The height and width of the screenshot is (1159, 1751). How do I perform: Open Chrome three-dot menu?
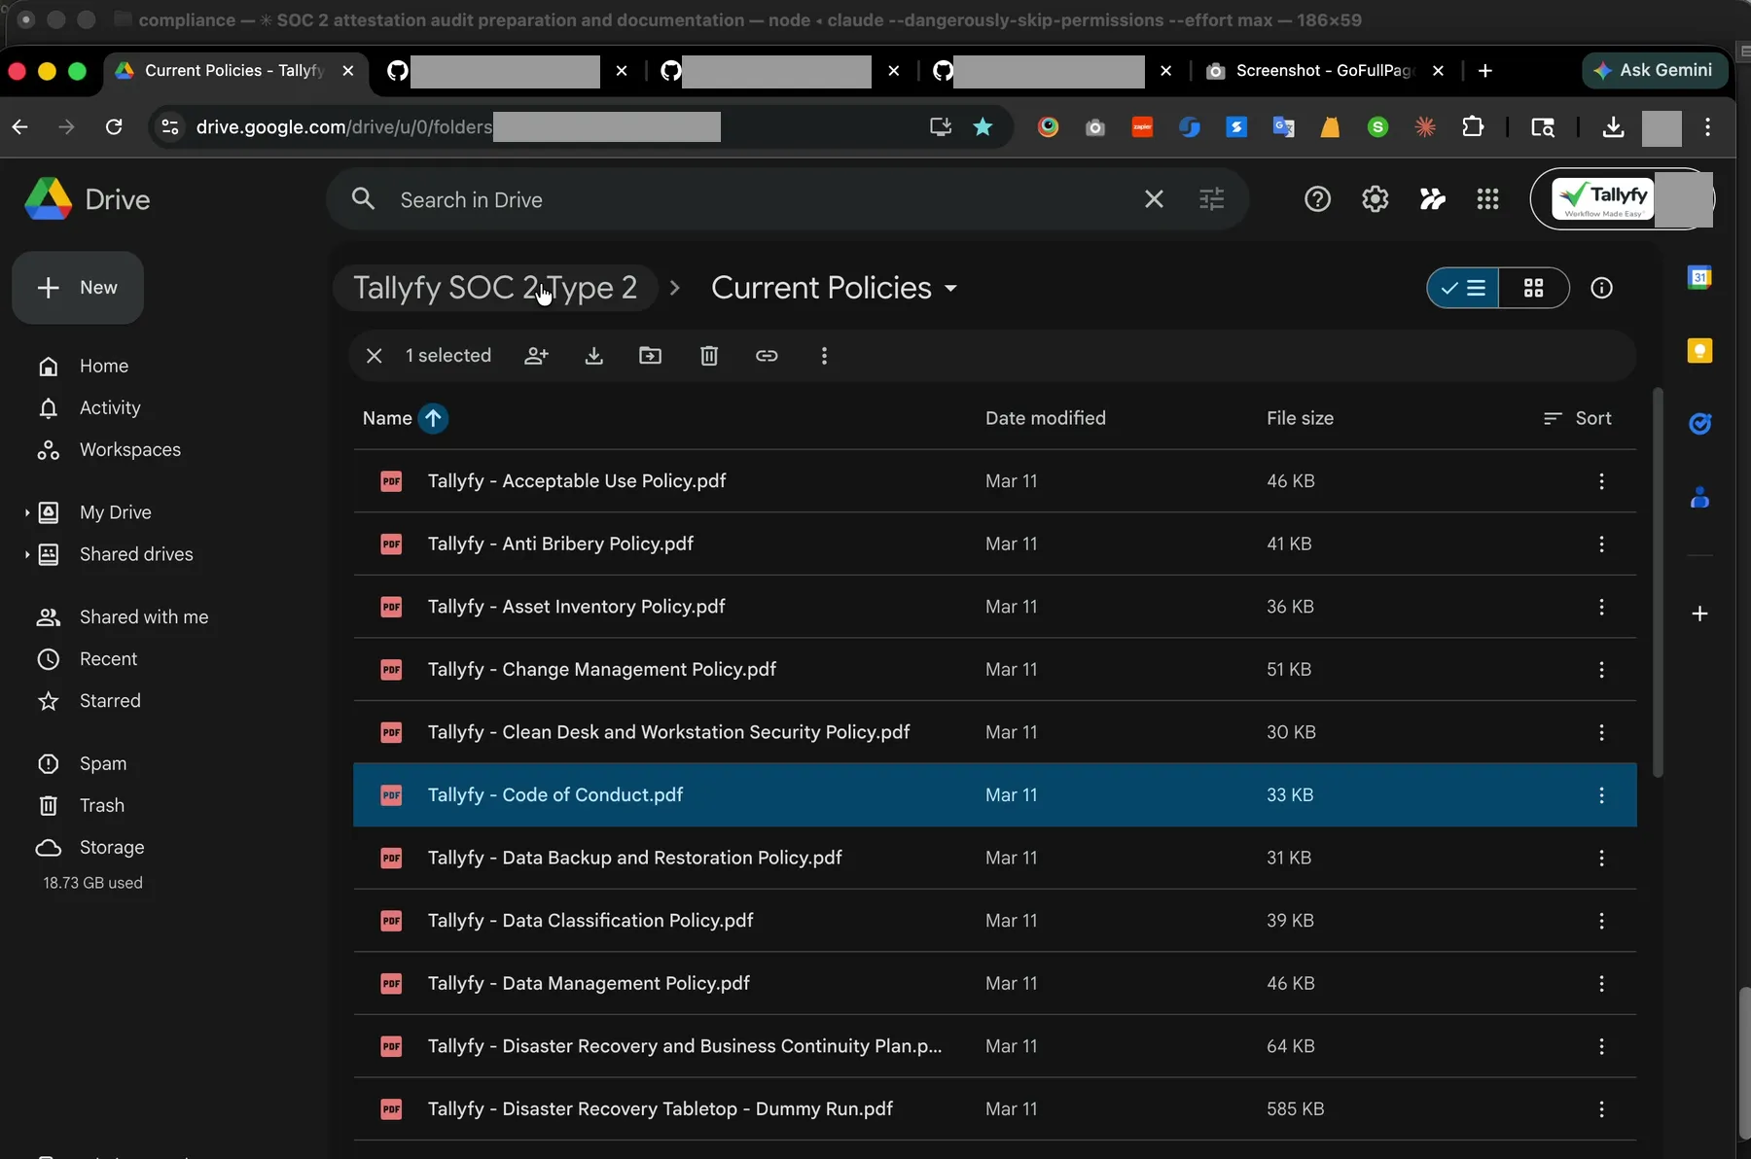click(1707, 126)
